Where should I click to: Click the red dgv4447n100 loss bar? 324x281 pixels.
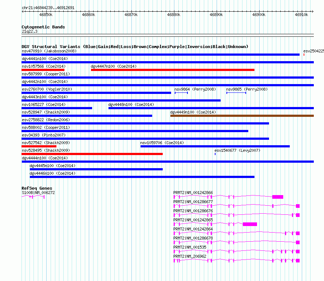click(x=173, y=70)
